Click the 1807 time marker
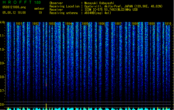Image resolution: width=174 pixels, height=110 pixels. 118,24
